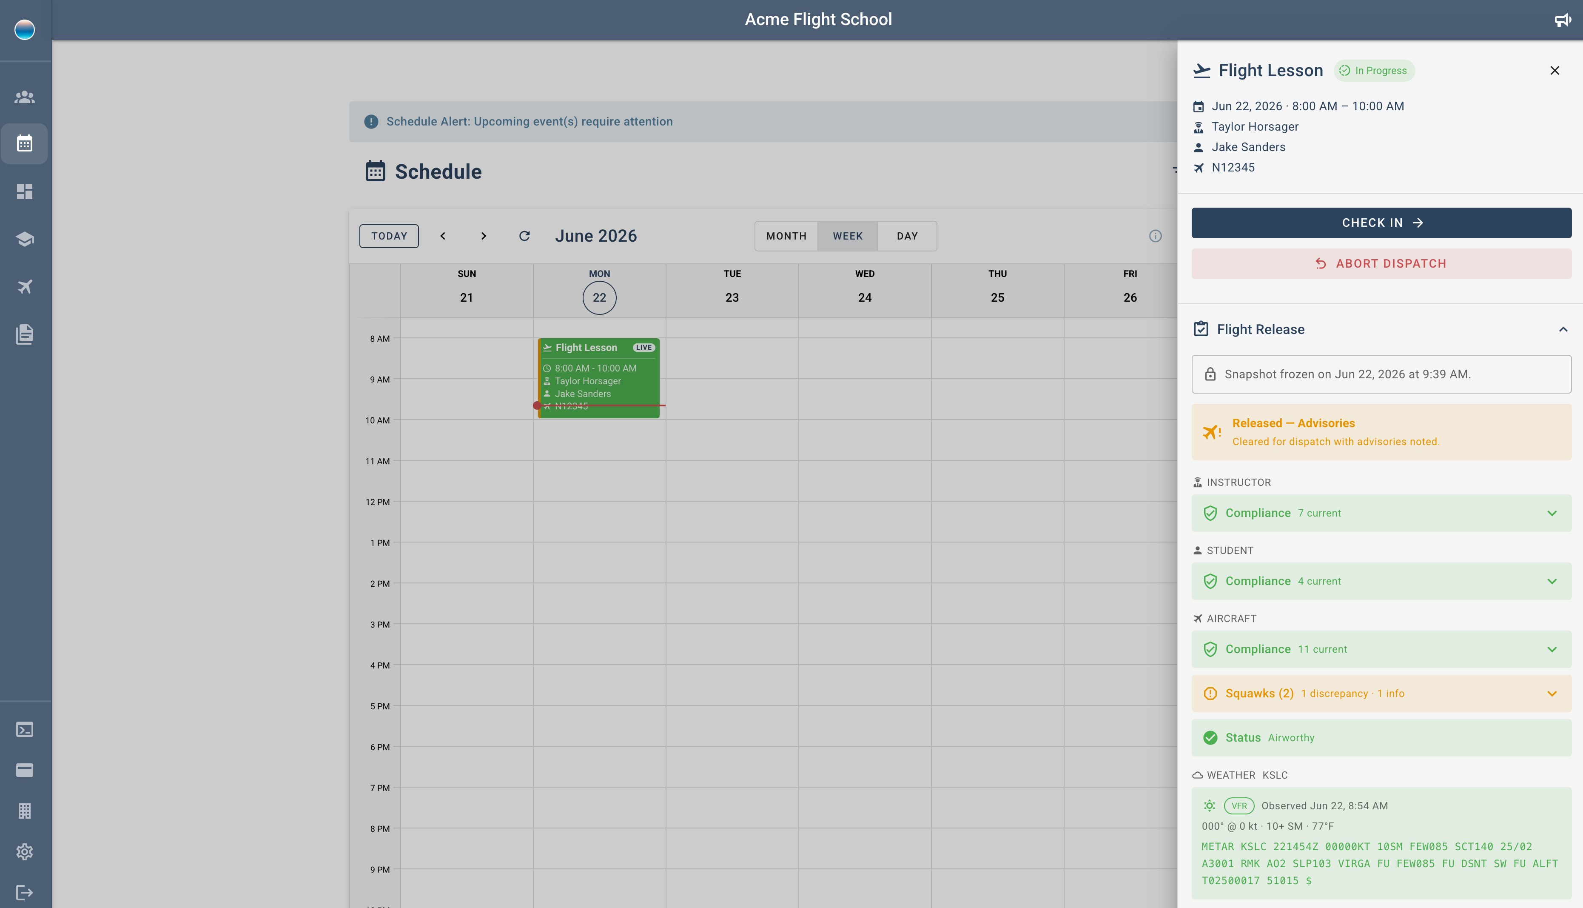Screen dimensions: 1583x908
Task: Click the June 2026 month title
Action: 596,236
